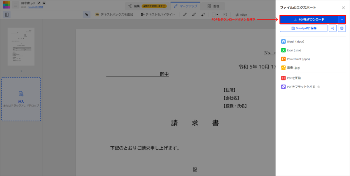Switch to the マークアップ tab
The image size is (350, 176).
[186, 6]
